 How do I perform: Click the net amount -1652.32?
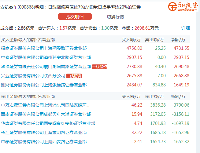click(x=180, y=142)
